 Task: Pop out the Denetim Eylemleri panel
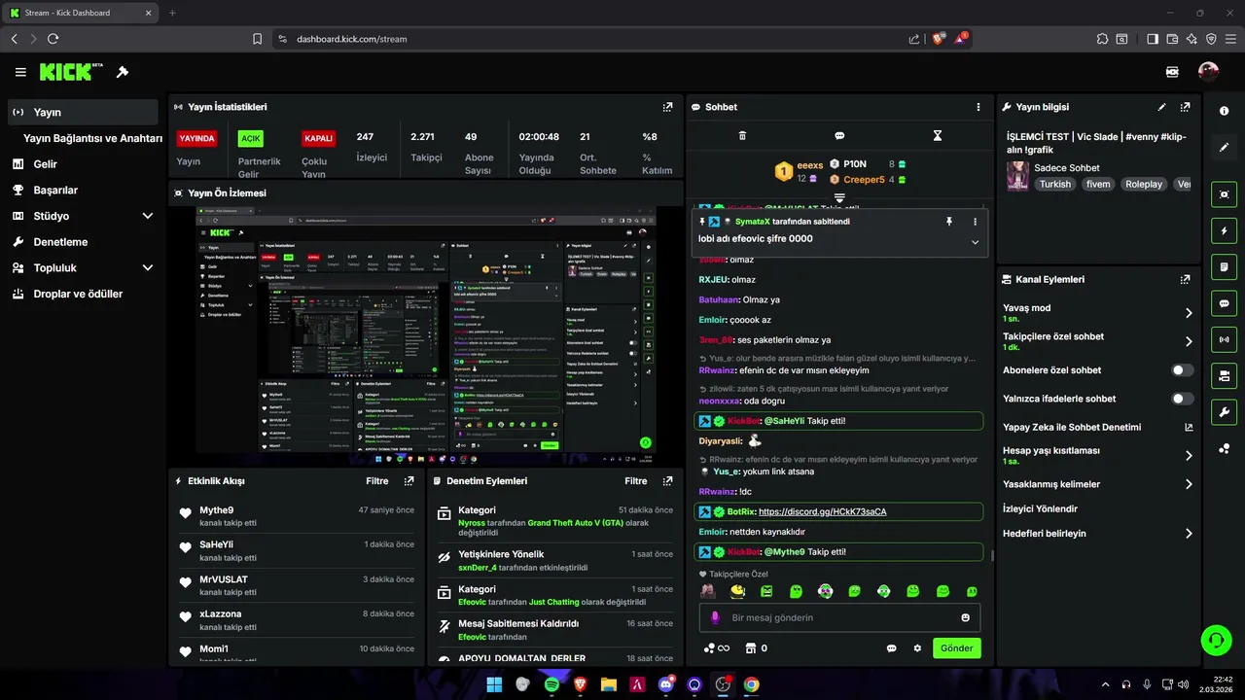tap(667, 481)
